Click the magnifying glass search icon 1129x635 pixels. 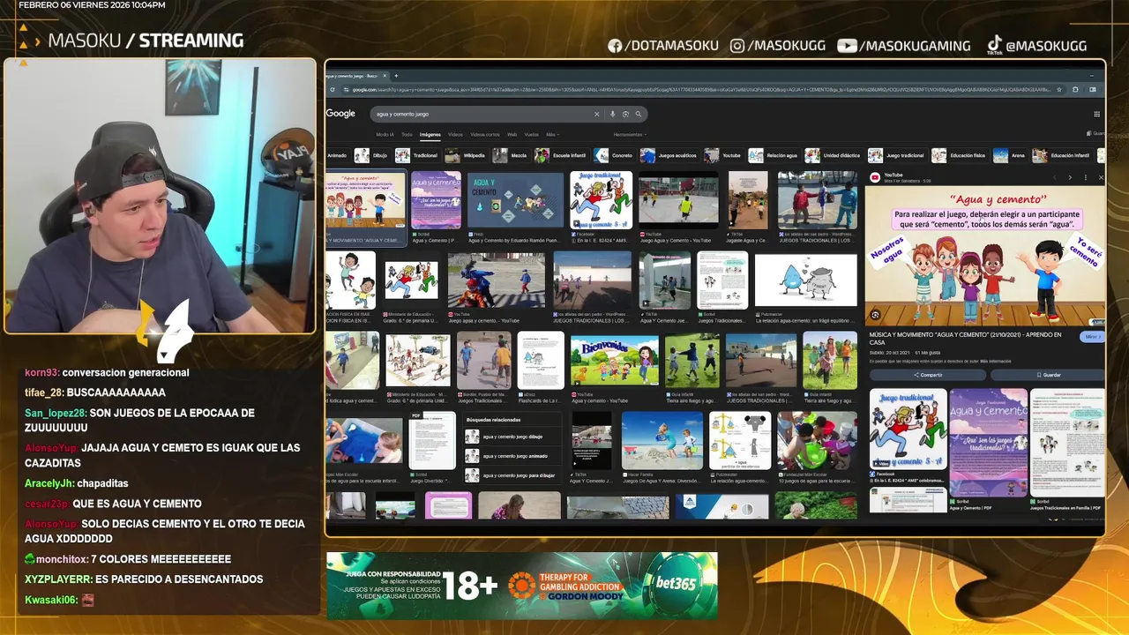pyautogui.click(x=639, y=114)
